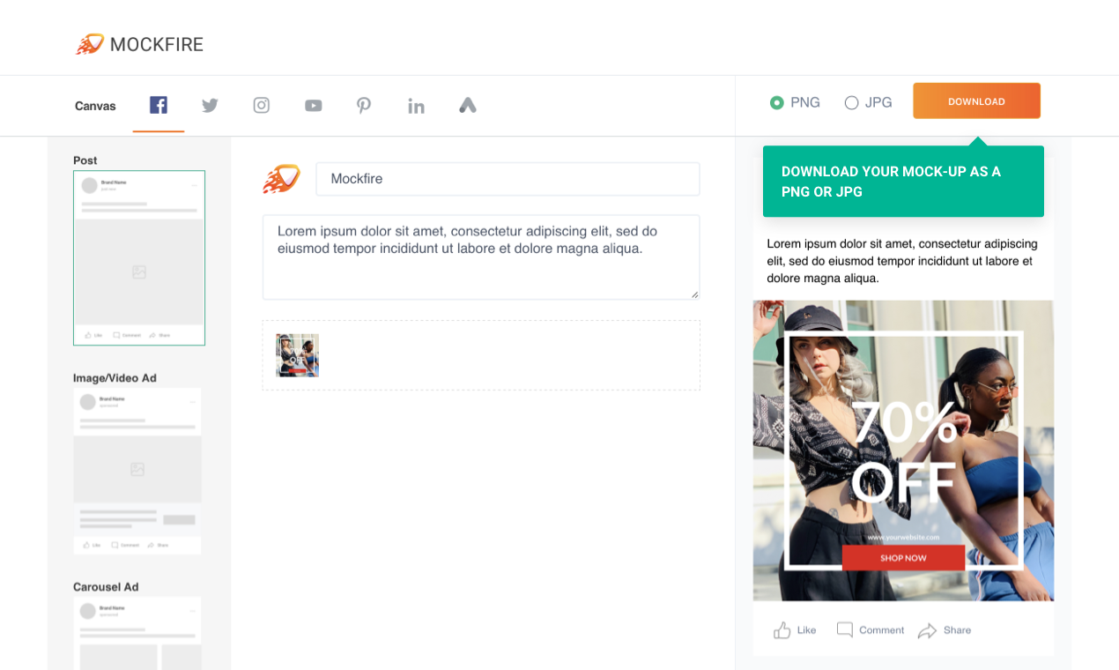The height and width of the screenshot is (670, 1119).
Task: Select the JPG format radio button
Action: (851, 102)
